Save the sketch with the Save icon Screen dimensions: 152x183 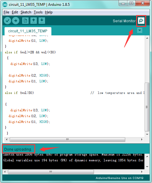tap(42, 21)
